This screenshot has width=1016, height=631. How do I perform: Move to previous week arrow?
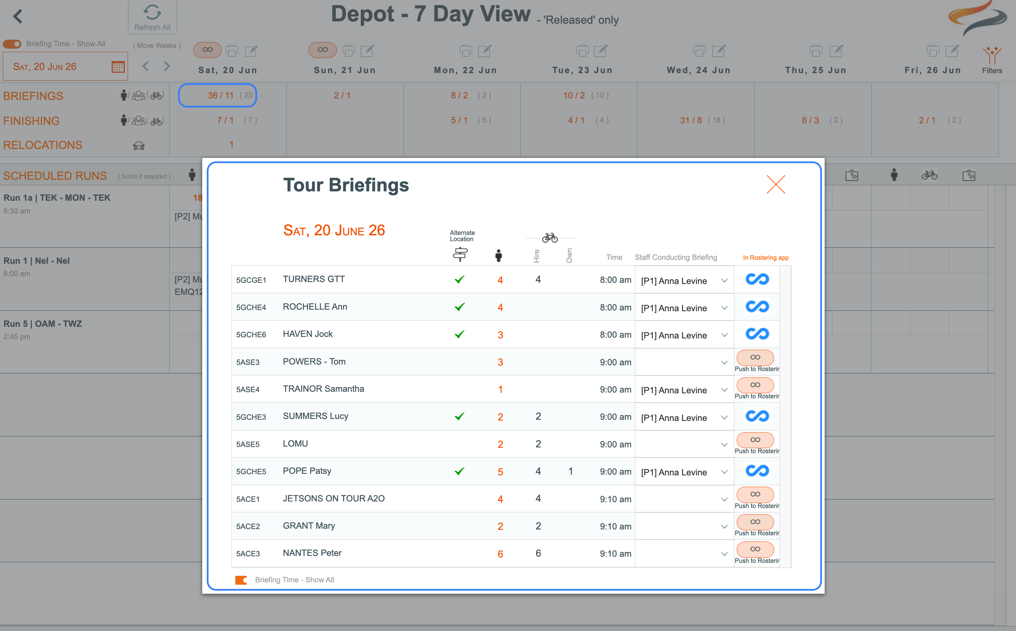145,66
